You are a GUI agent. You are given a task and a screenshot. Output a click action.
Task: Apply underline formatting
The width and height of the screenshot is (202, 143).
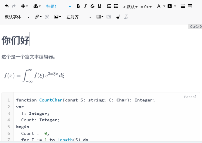pos(100,6)
